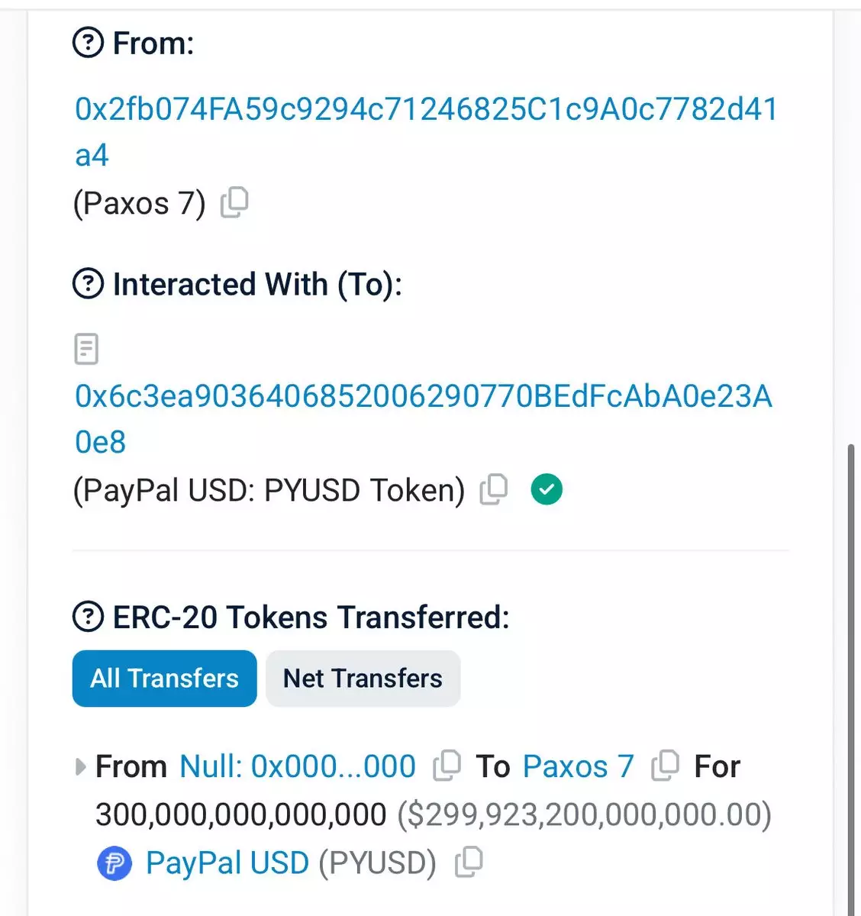Open the Null: 0x000...000 address link

[x=297, y=766]
